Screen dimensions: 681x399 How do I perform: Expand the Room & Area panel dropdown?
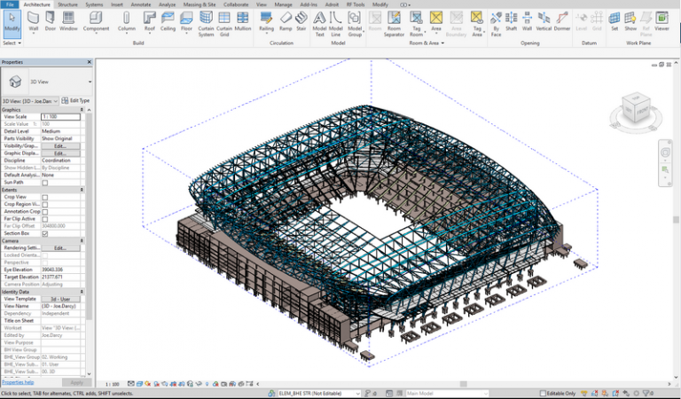tap(427, 43)
